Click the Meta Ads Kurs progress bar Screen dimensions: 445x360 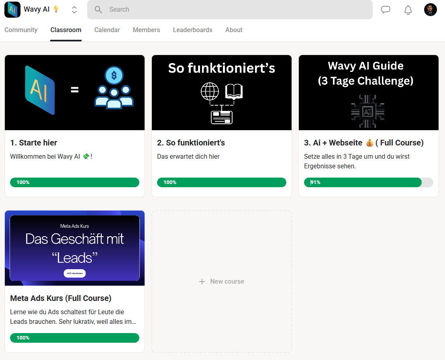pyautogui.click(x=75, y=338)
